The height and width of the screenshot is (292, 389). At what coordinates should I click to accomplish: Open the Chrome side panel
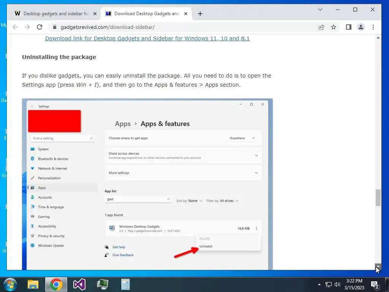[x=349, y=27]
